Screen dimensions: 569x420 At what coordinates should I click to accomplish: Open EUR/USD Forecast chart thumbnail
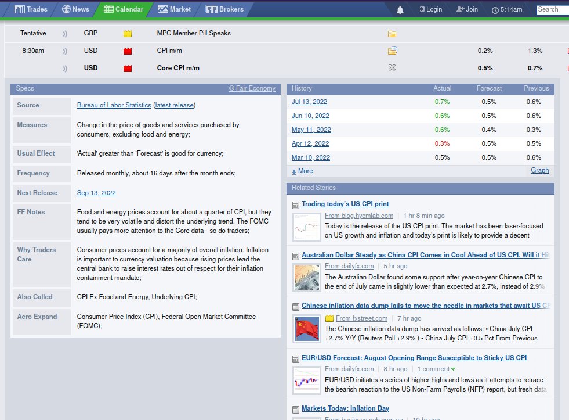[x=307, y=380]
